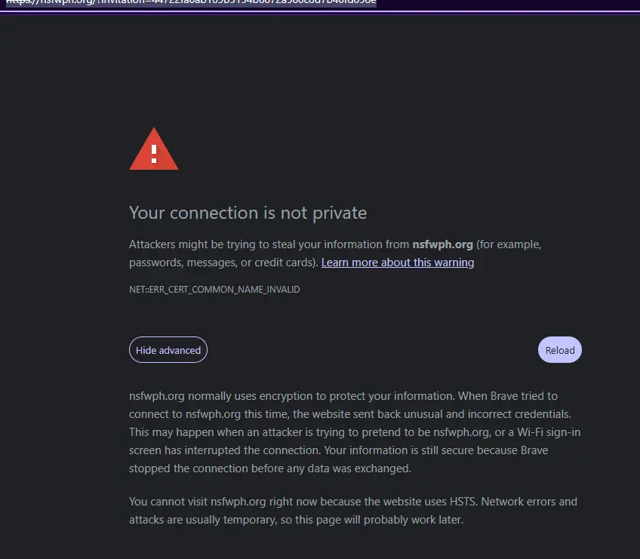Viewport: 640px width, 559px height.
Task: Click the purple loading bar below address bar
Action: coord(320,12)
